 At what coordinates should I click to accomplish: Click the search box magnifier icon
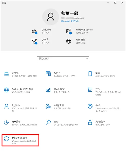tap(87, 59)
